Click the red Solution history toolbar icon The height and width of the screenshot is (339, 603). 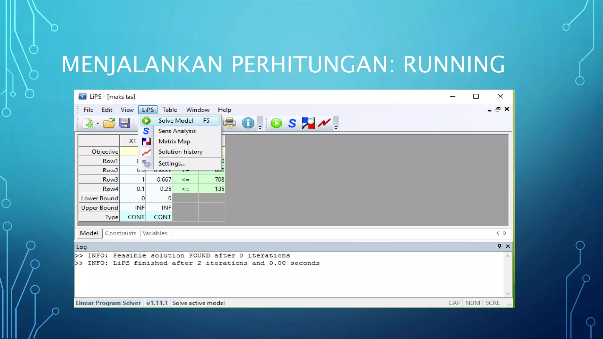[x=324, y=123]
